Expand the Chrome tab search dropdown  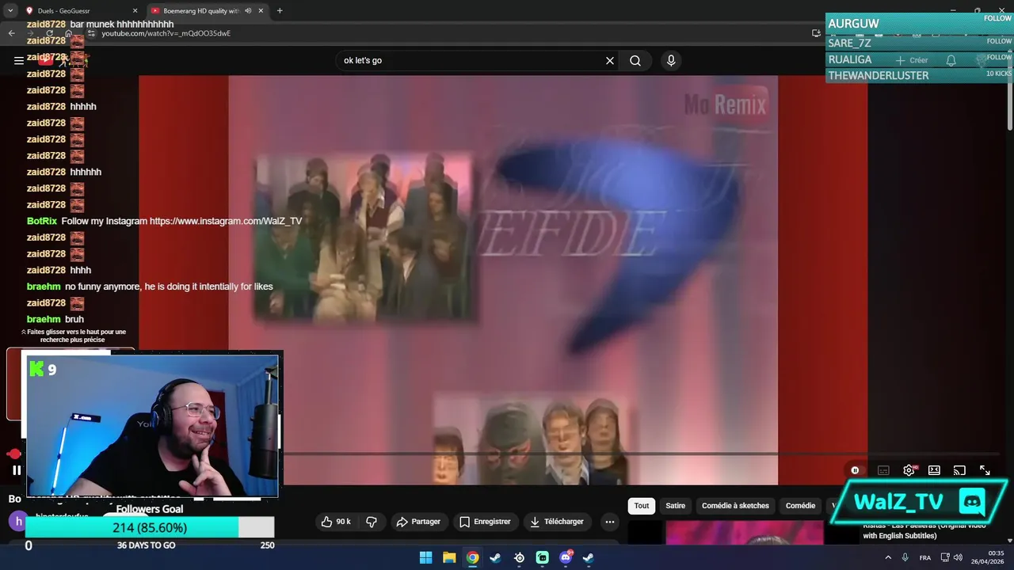click(10, 11)
